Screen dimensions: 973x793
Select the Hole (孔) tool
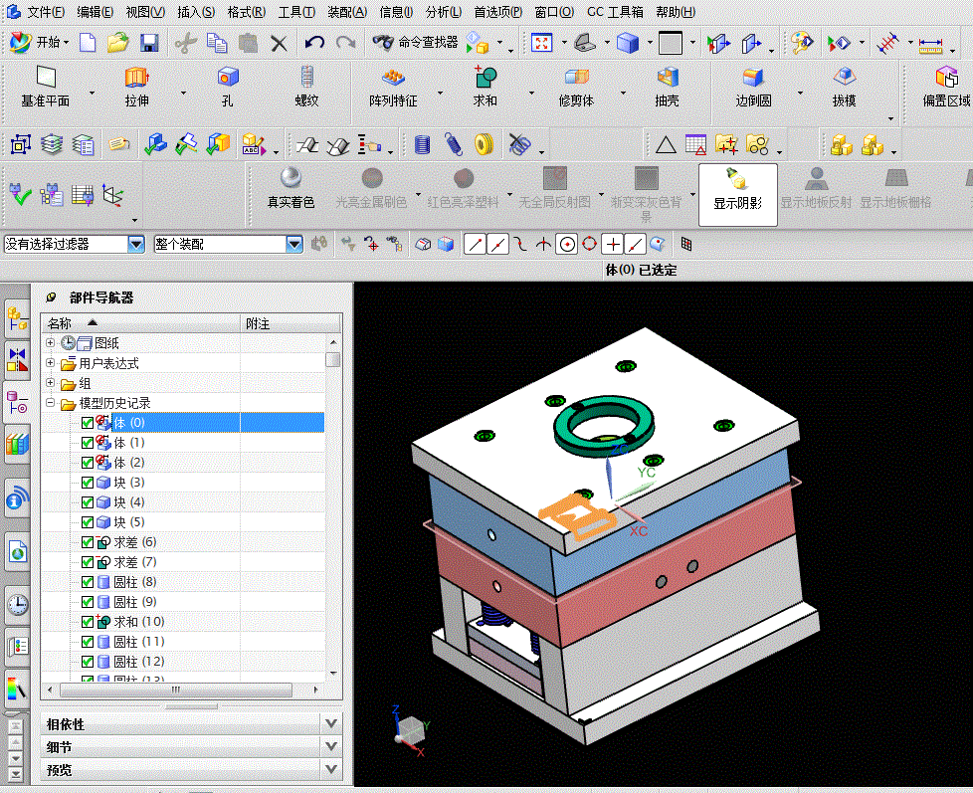click(228, 87)
